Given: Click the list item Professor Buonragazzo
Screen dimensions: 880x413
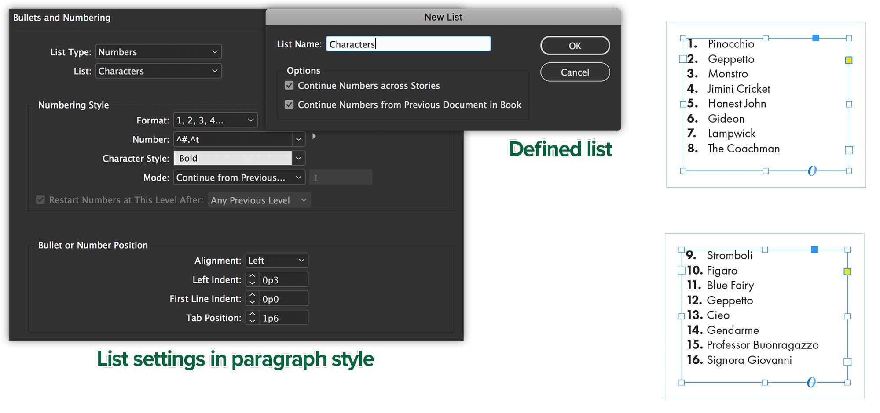Looking at the screenshot, I should coord(763,345).
